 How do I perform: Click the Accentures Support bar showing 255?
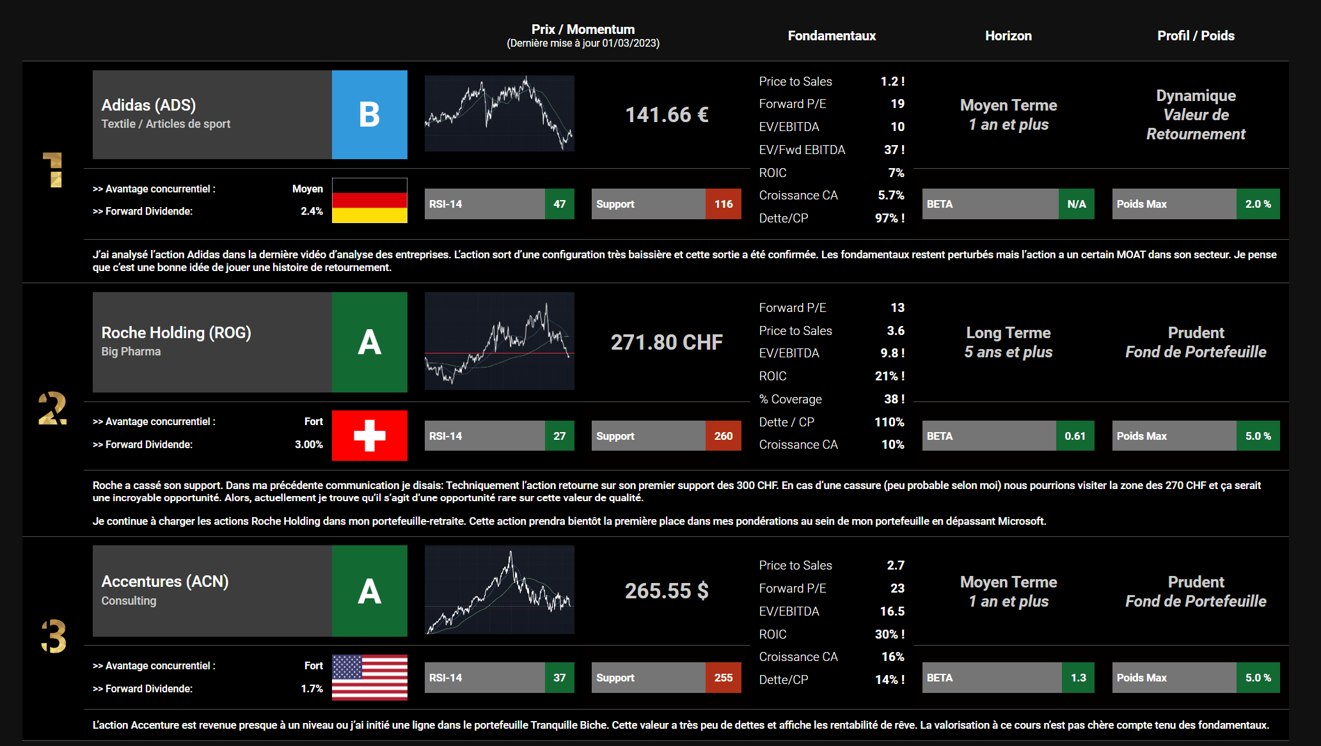click(666, 678)
